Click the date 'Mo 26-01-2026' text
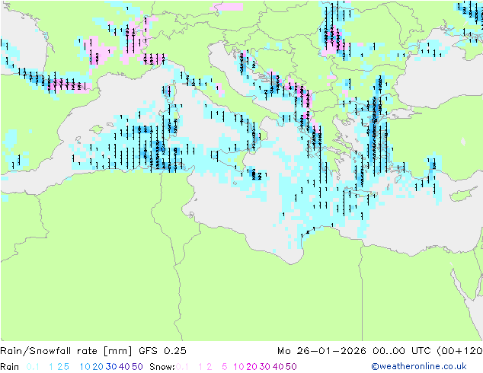This screenshot has width=483, height=373. click(x=321, y=351)
